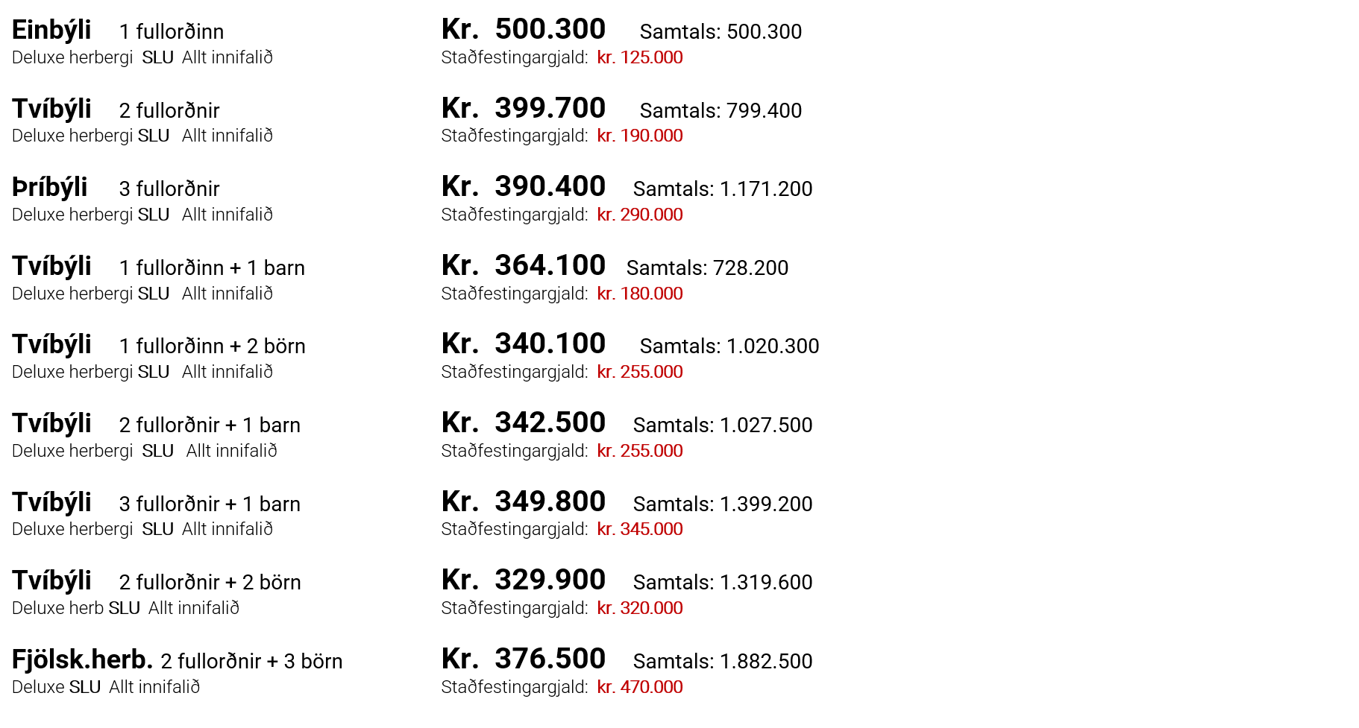Click the Þríbýli room type heading
Viewport: 1359px width, 728px height.
[50, 188]
